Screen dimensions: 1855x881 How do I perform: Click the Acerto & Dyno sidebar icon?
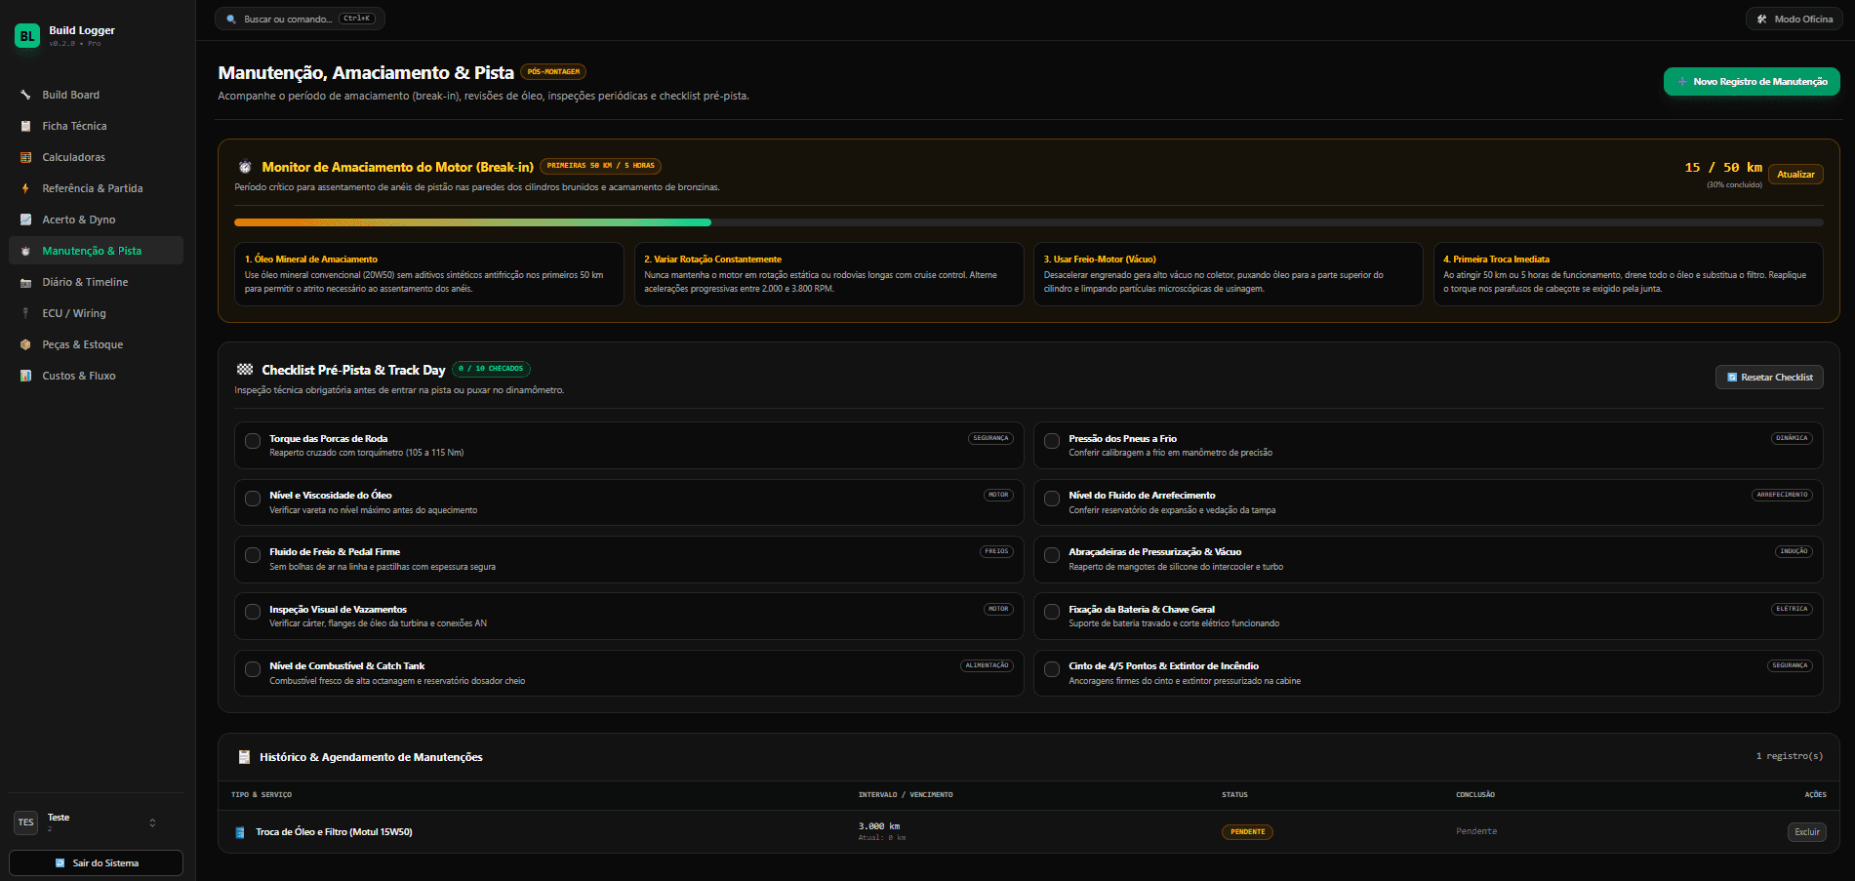coord(25,220)
